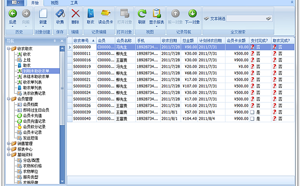This screenshot has width=300, height=186.
Task: Collapse the 会员管理 tree folder
Action: [x=8, y=99]
